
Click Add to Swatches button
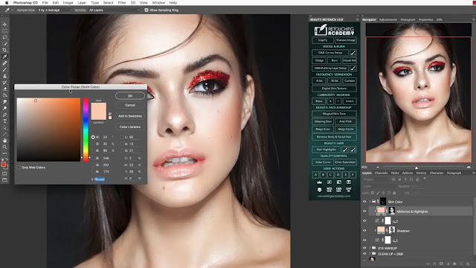(130, 116)
